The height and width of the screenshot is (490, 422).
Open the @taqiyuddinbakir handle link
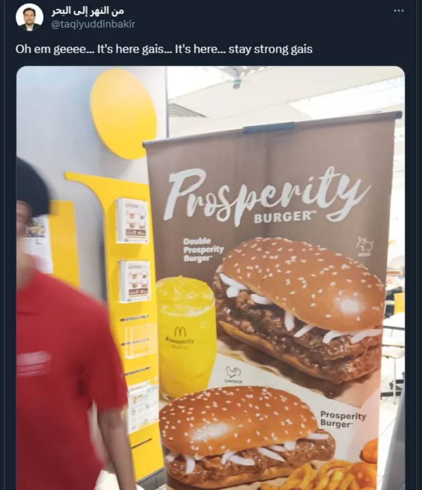(93, 24)
